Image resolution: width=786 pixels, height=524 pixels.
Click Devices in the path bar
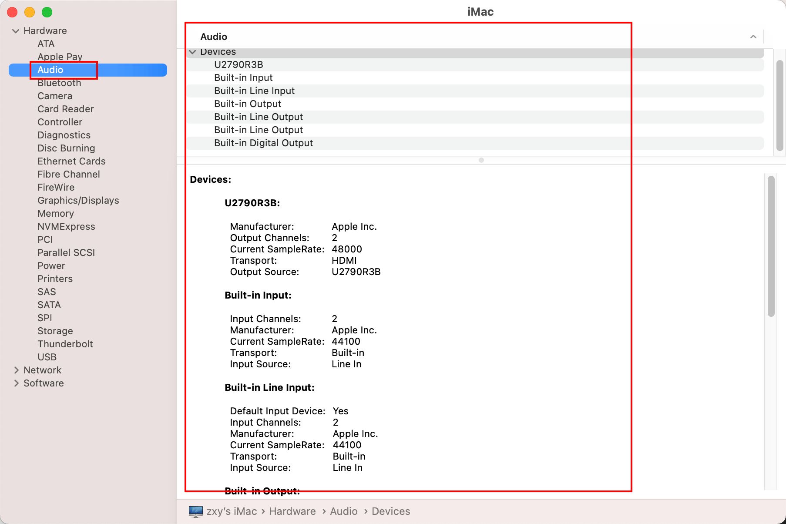391,511
